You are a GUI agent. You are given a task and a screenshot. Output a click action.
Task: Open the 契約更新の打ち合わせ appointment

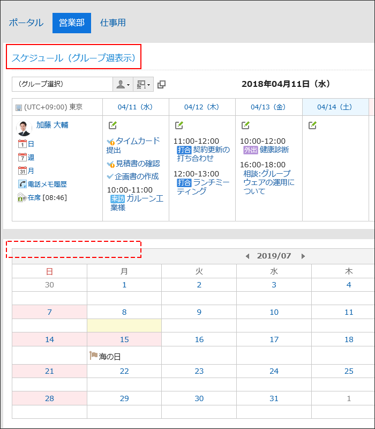click(204, 154)
